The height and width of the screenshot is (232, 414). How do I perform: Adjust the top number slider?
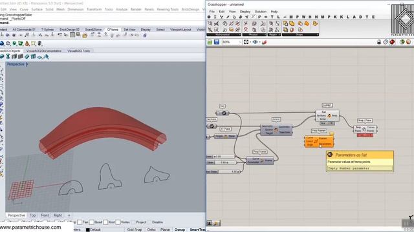[221, 157]
